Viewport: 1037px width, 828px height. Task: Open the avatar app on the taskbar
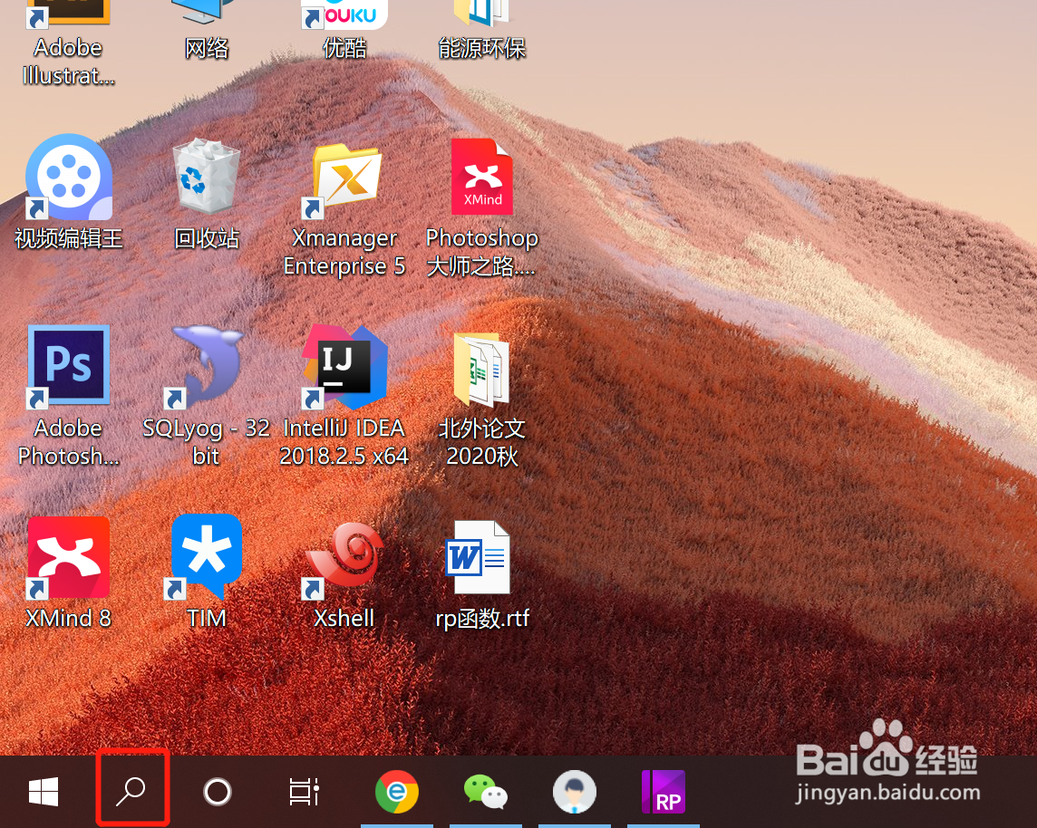pyautogui.click(x=575, y=792)
